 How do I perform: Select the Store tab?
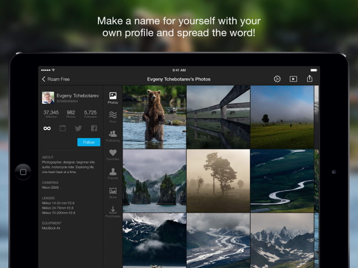point(113,193)
